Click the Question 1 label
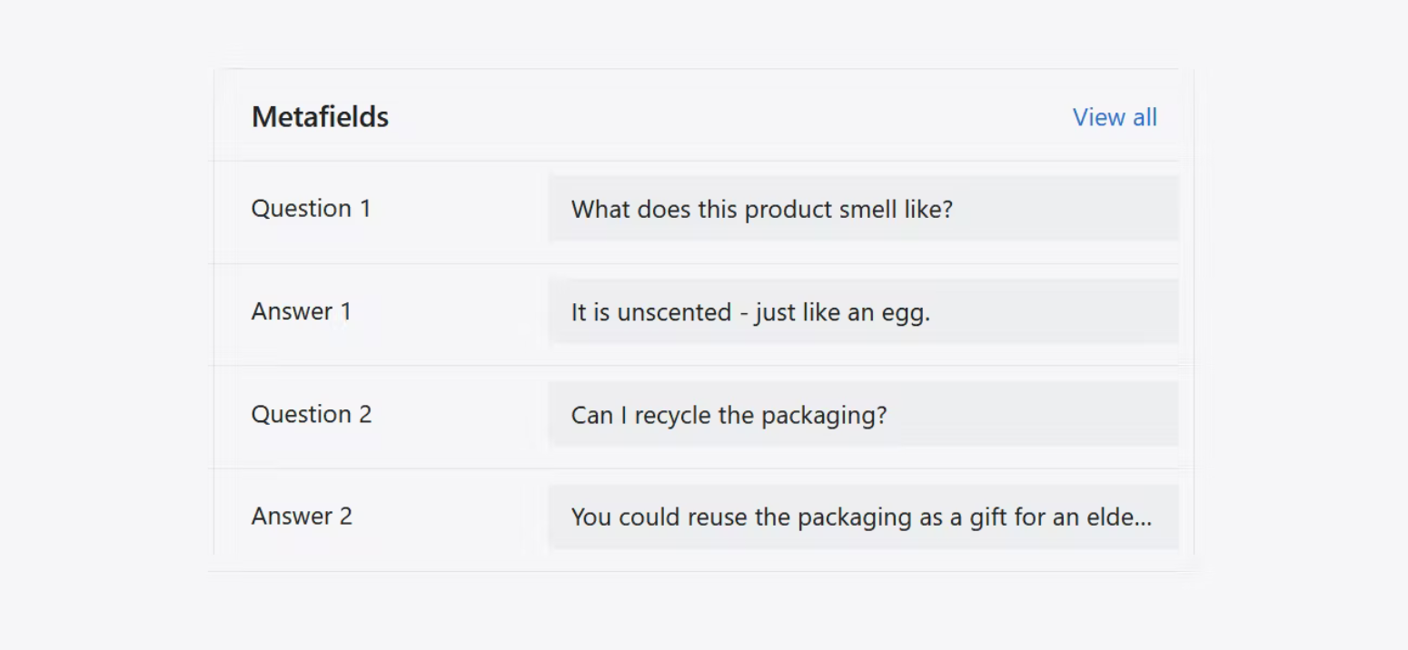This screenshot has height=650, width=1408. (311, 208)
